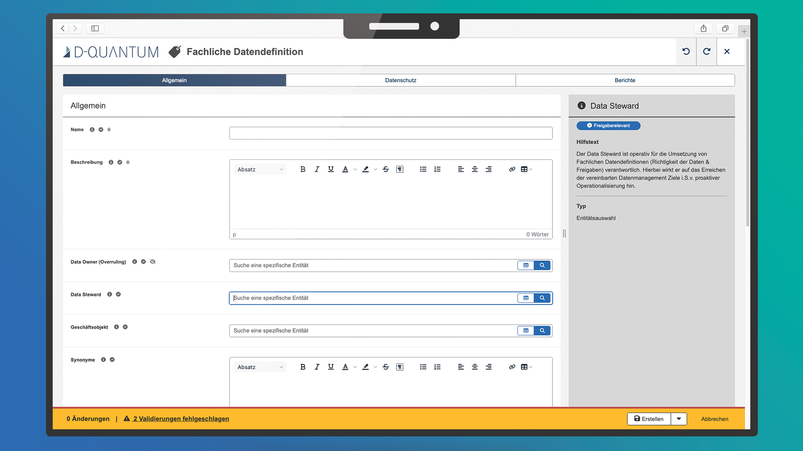Open the 2 Validierungen fehlgeschlagen link
This screenshot has width=803, height=451.
[x=181, y=419]
